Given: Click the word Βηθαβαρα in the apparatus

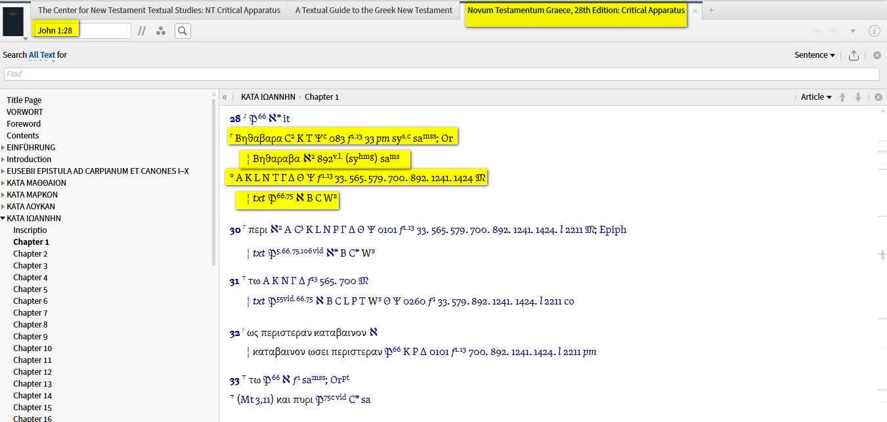Looking at the screenshot, I should [x=259, y=138].
